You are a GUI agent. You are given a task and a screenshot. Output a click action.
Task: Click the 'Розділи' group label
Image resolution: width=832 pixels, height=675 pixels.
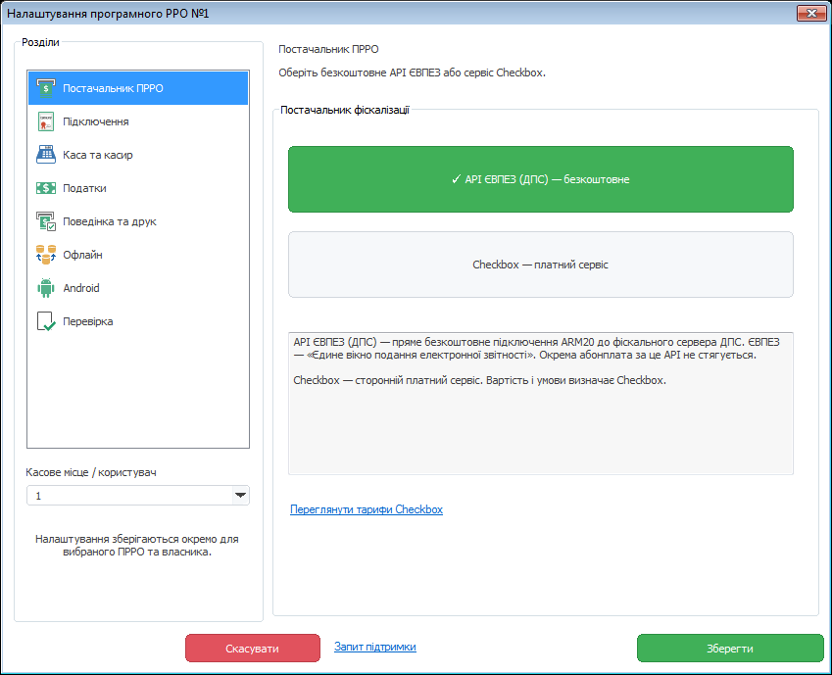point(40,42)
